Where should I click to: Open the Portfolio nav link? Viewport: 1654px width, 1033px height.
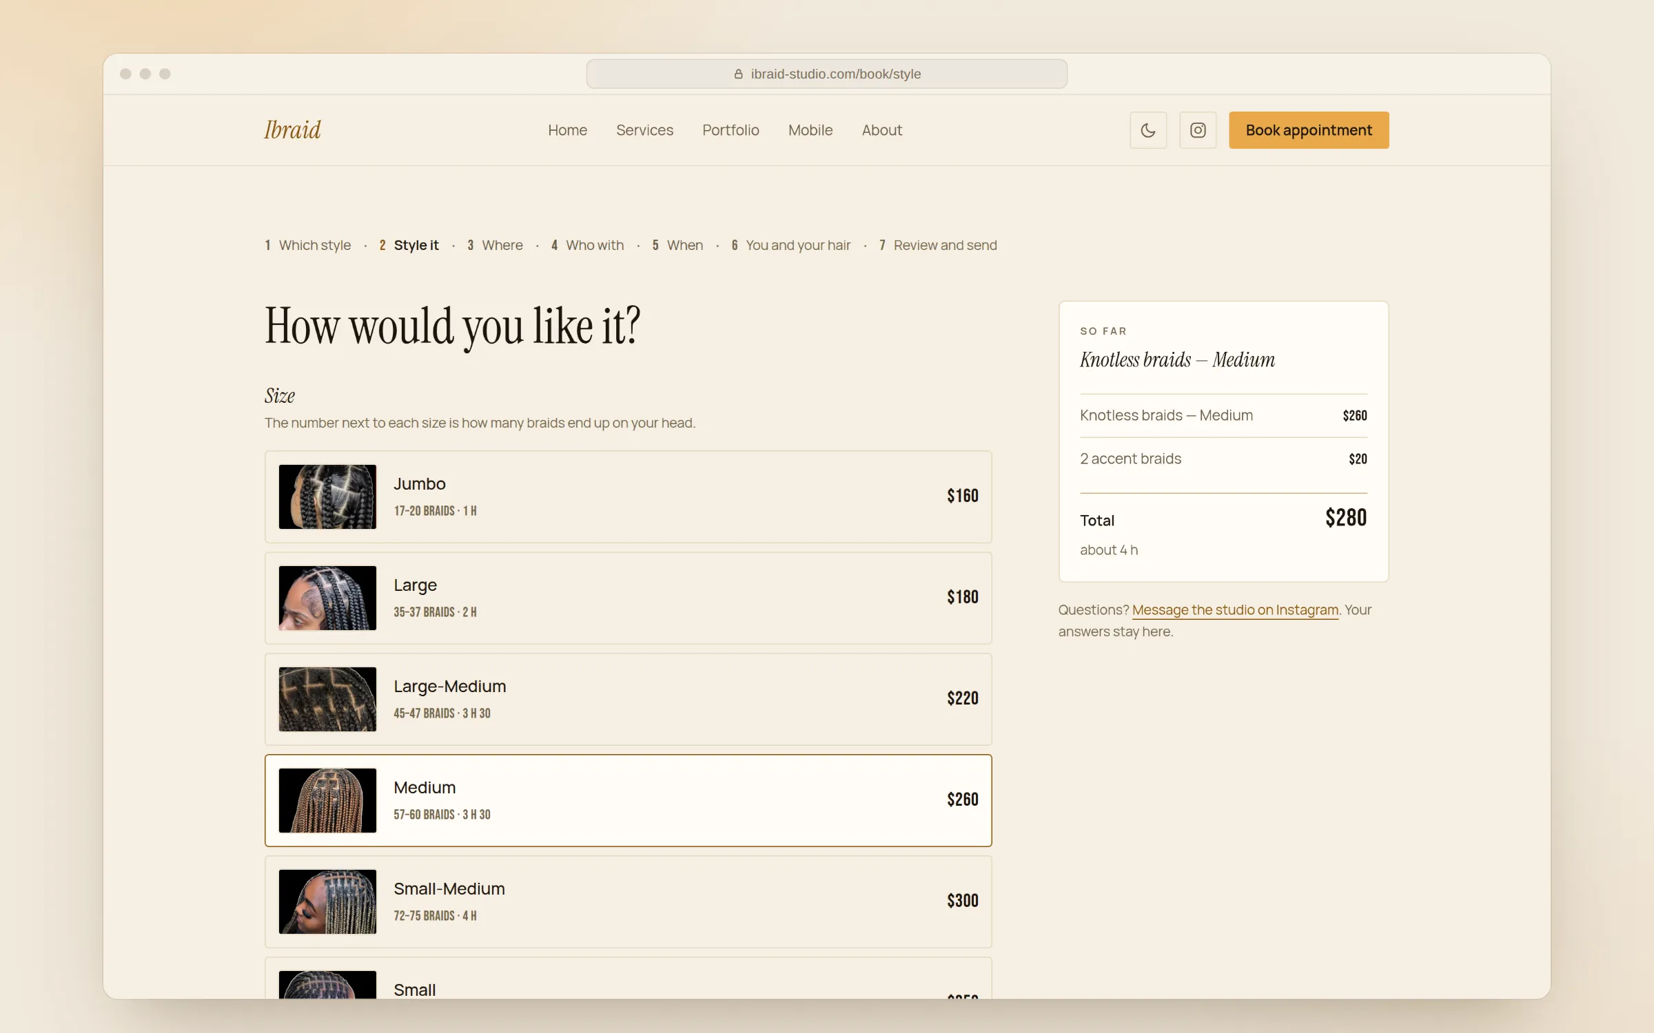pos(731,130)
